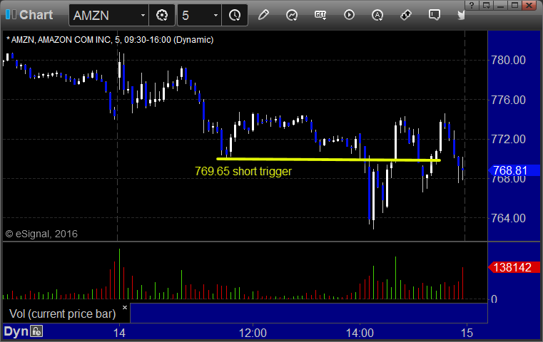Click the 776.00 price axis label

(508, 100)
